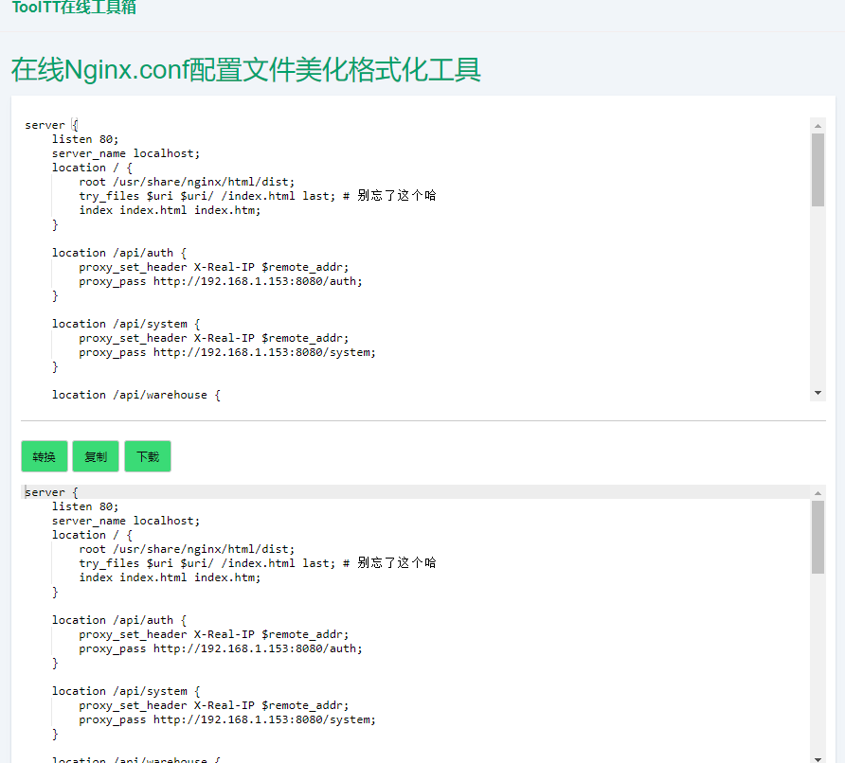
Task: Place cursor on input 'listen 80;' line
Action: pos(85,139)
